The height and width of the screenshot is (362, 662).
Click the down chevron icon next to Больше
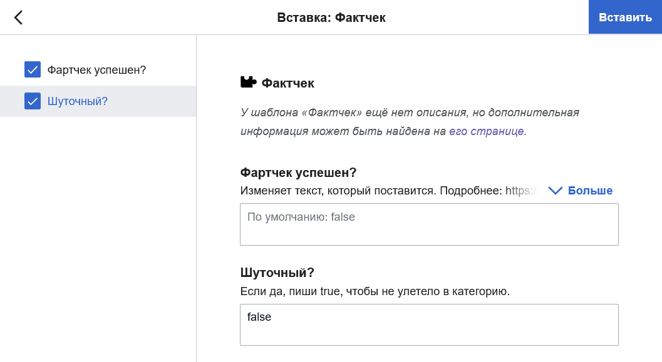click(x=556, y=191)
